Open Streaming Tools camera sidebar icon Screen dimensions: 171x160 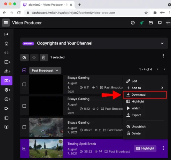(x=6, y=108)
